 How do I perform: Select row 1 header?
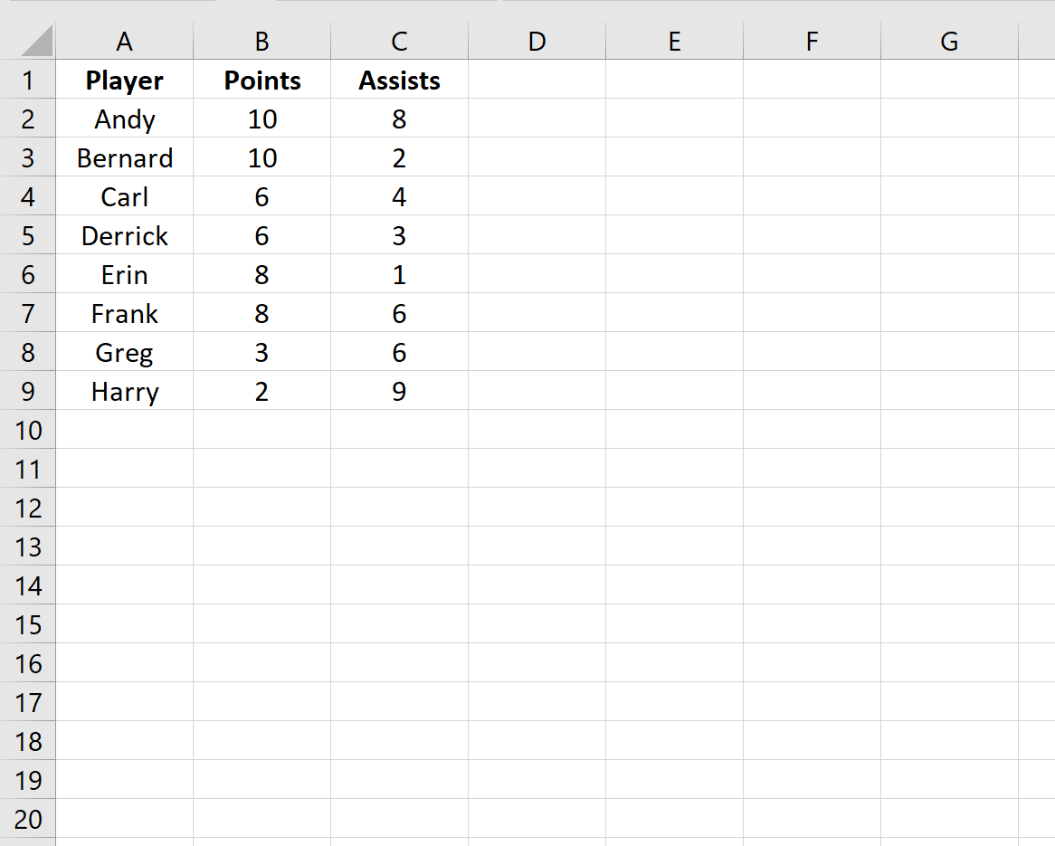click(x=28, y=81)
